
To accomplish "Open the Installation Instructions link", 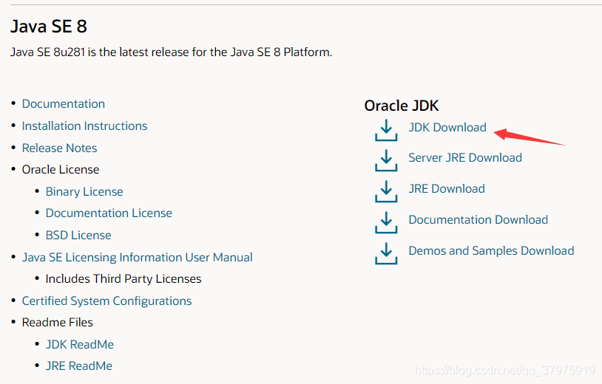I will pos(84,126).
